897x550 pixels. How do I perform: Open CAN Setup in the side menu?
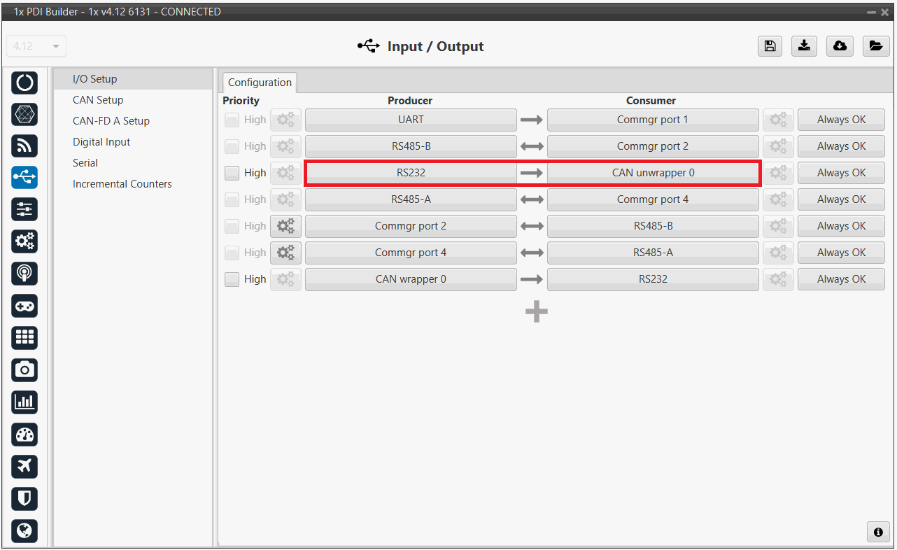[x=98, y=100]
